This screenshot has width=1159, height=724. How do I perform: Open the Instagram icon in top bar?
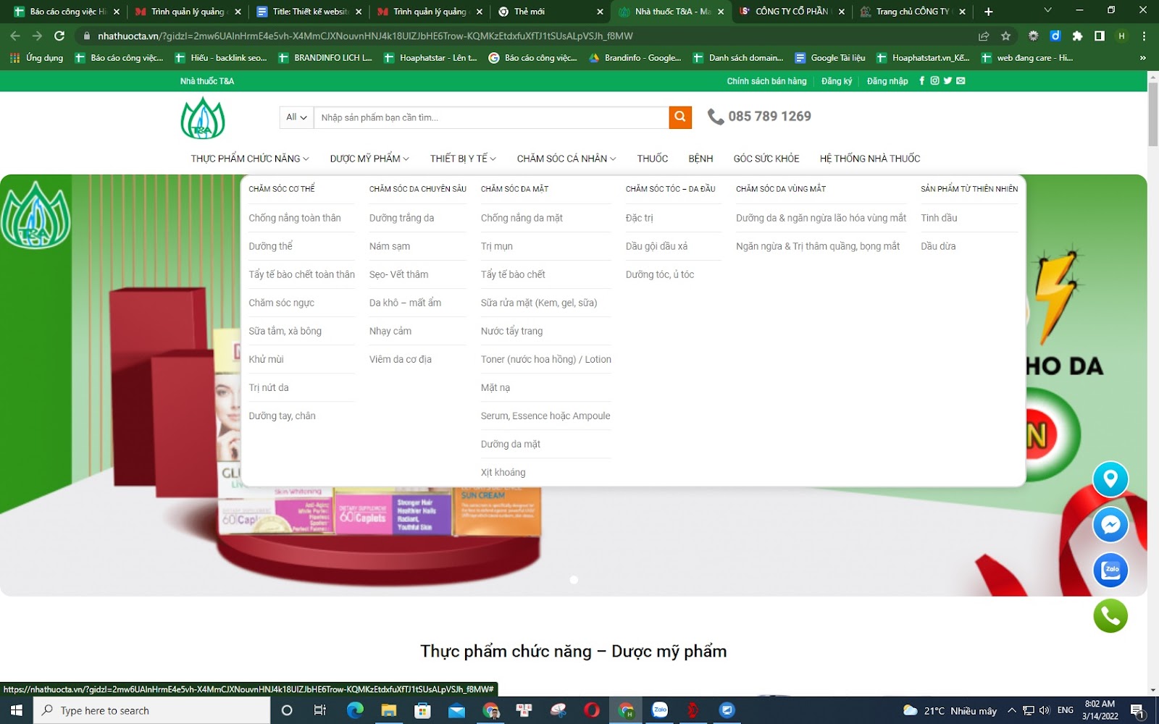[934, 81]
